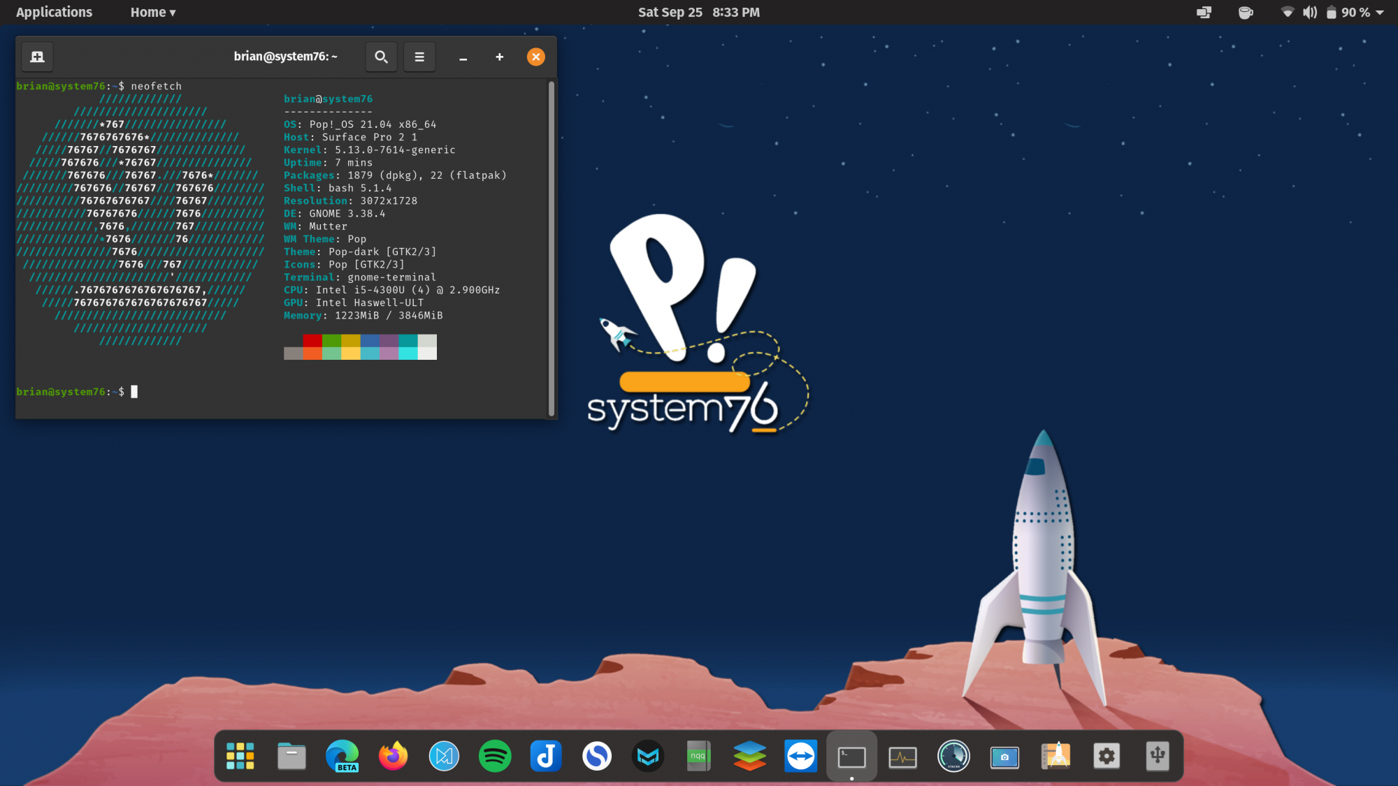Click the Uptime line 7 mins

[x=329, y=163]
